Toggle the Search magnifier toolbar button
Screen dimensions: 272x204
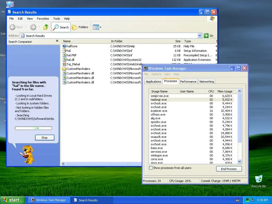coord(61,27)
